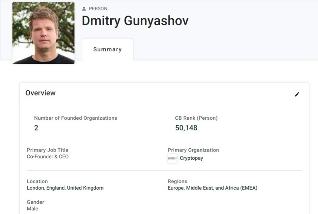The width and height of the screenshot is (318, 214).
Task: Click the CB Rank (Person) label
Action: 196,118
